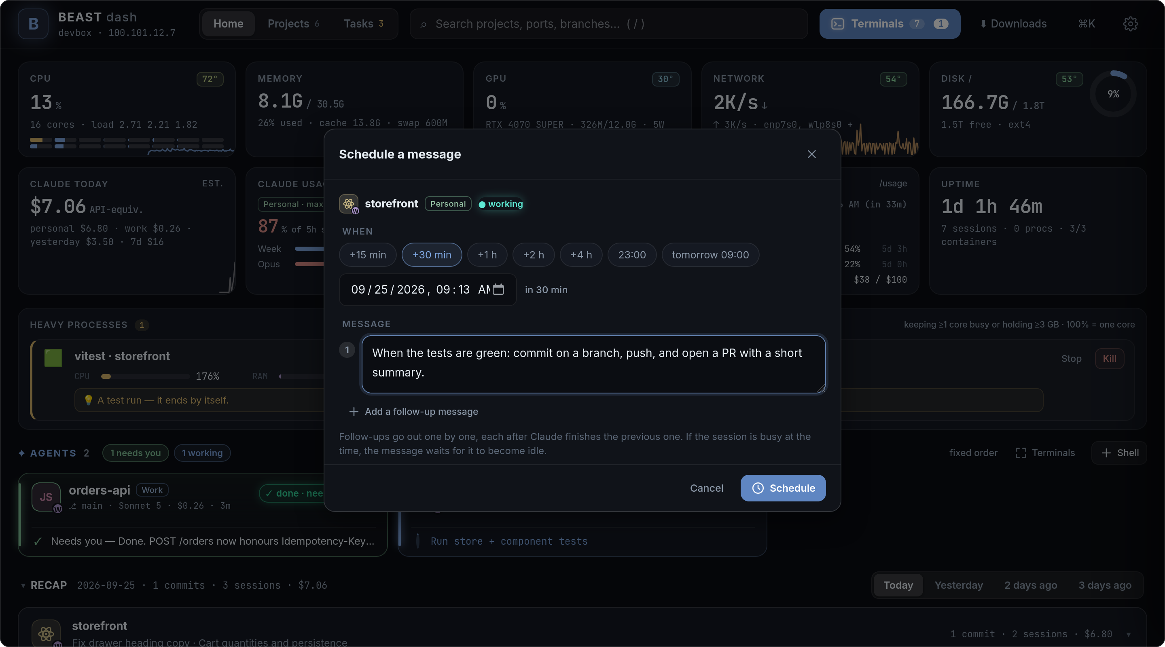The width and height of the screenshot is (1165, 647).
Task: Select the +15 min preset
Action: [x=368, y=254]
